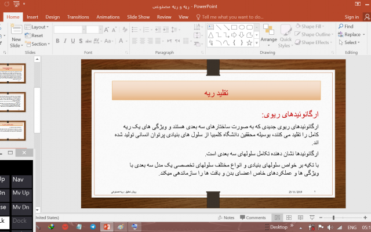Open the Review tab
The image size is (371, 232).
(x=164, y=17)
